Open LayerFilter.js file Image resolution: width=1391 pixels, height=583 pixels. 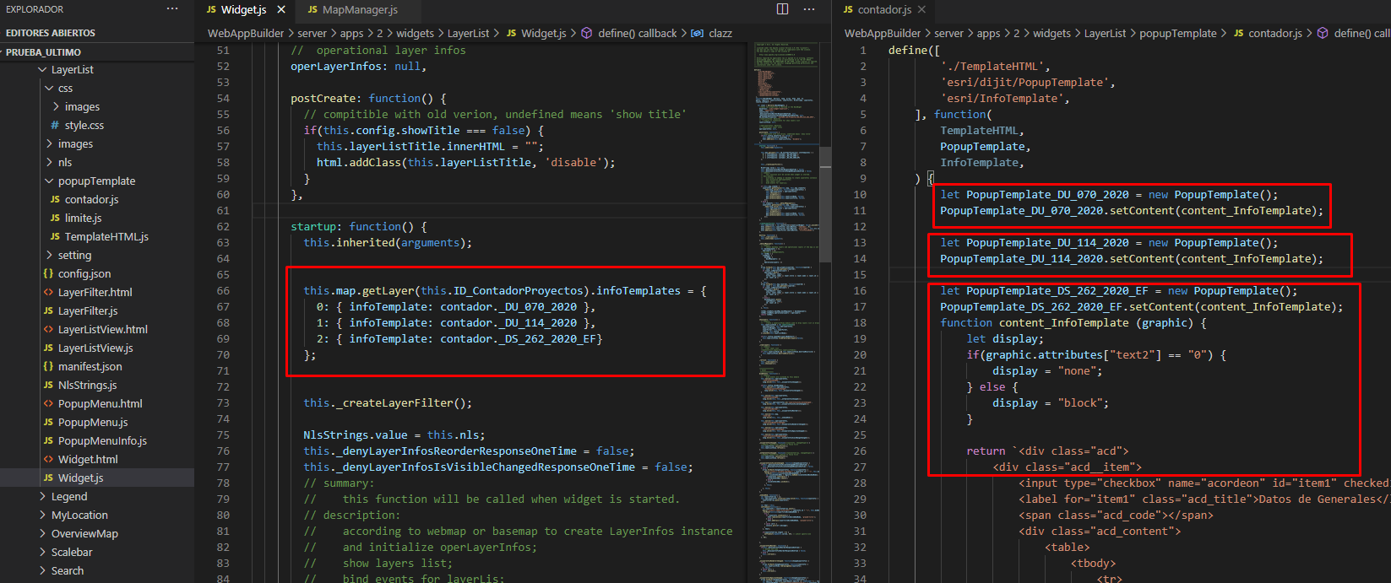88,311
